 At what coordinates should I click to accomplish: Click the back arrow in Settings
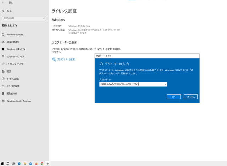(3, 2)
